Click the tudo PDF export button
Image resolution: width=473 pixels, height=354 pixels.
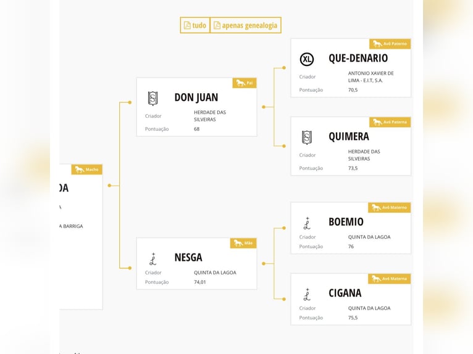click(195, 25)
